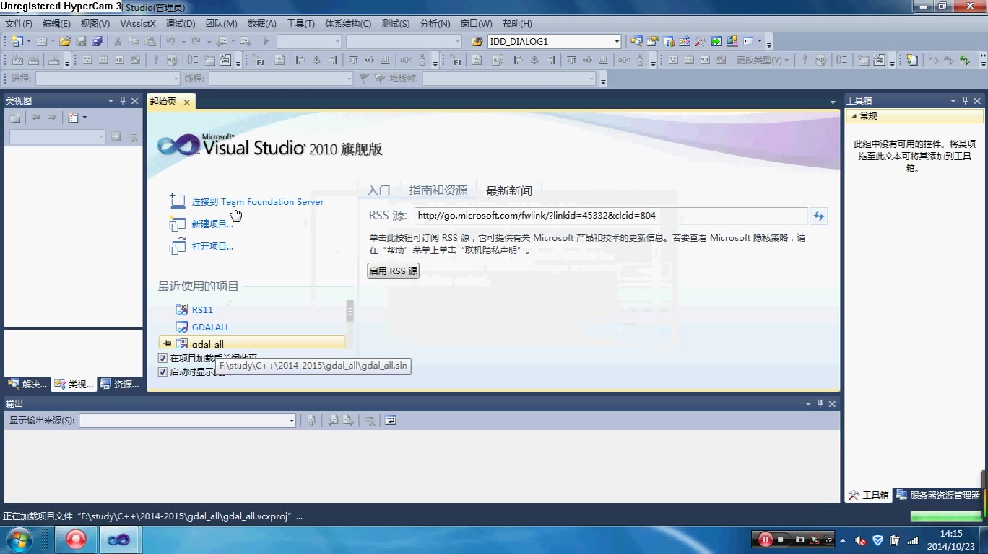Open recent project GDALALL
Image resolution: width=988 pixels, height=554 pixels.
(211, 327)
